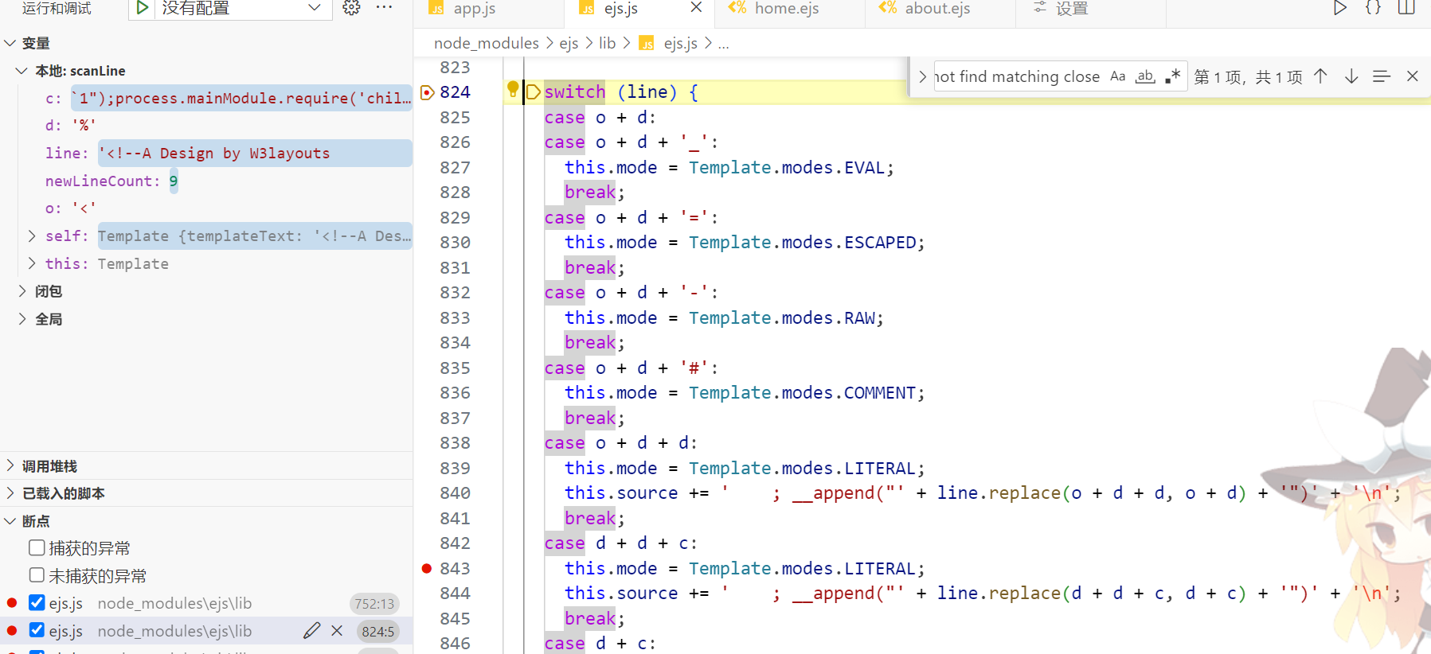This screenshot has height=654, width=1431.
Task: Toggle the caught exceptions checkbox
Action: pyautogui.click(x=37, y=548)
